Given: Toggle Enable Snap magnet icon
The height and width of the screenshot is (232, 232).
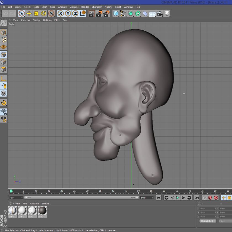Looking at the screenshot, I should pos(3,103).
